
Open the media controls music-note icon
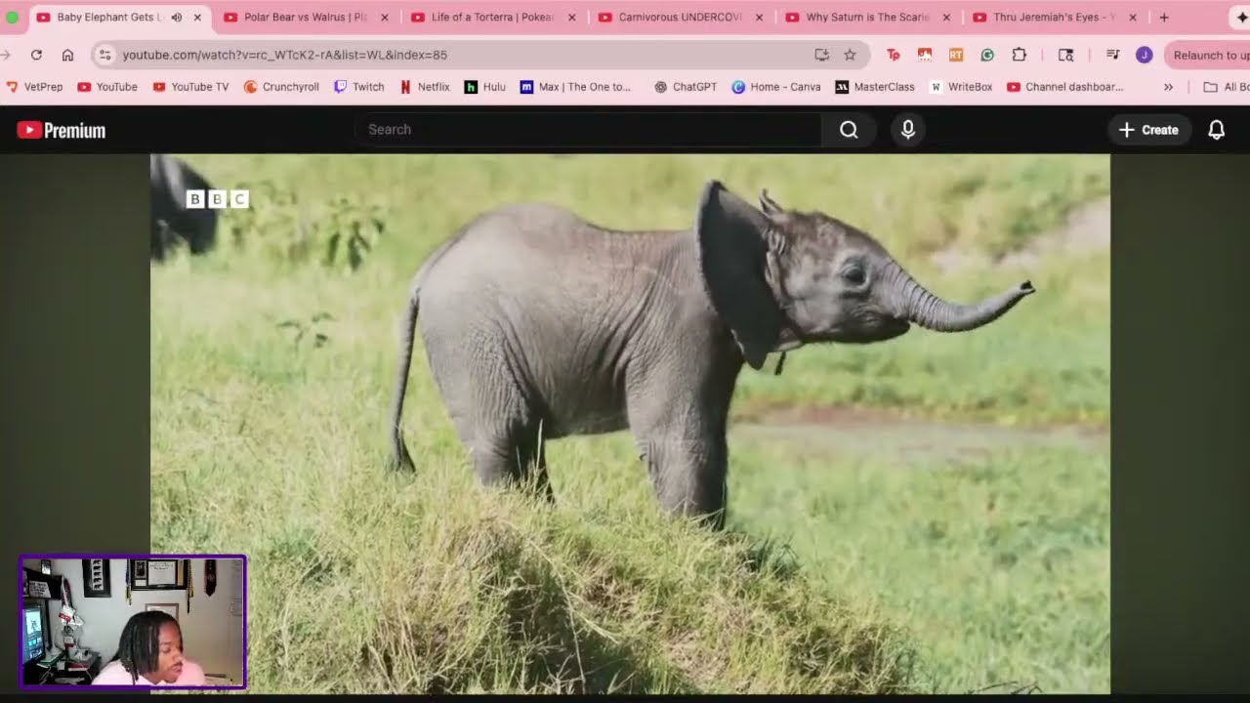[x=1112, y=56]
